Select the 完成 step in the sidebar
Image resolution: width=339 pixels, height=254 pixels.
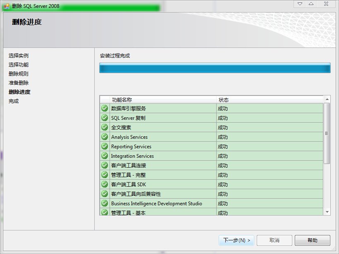point(14,101)
